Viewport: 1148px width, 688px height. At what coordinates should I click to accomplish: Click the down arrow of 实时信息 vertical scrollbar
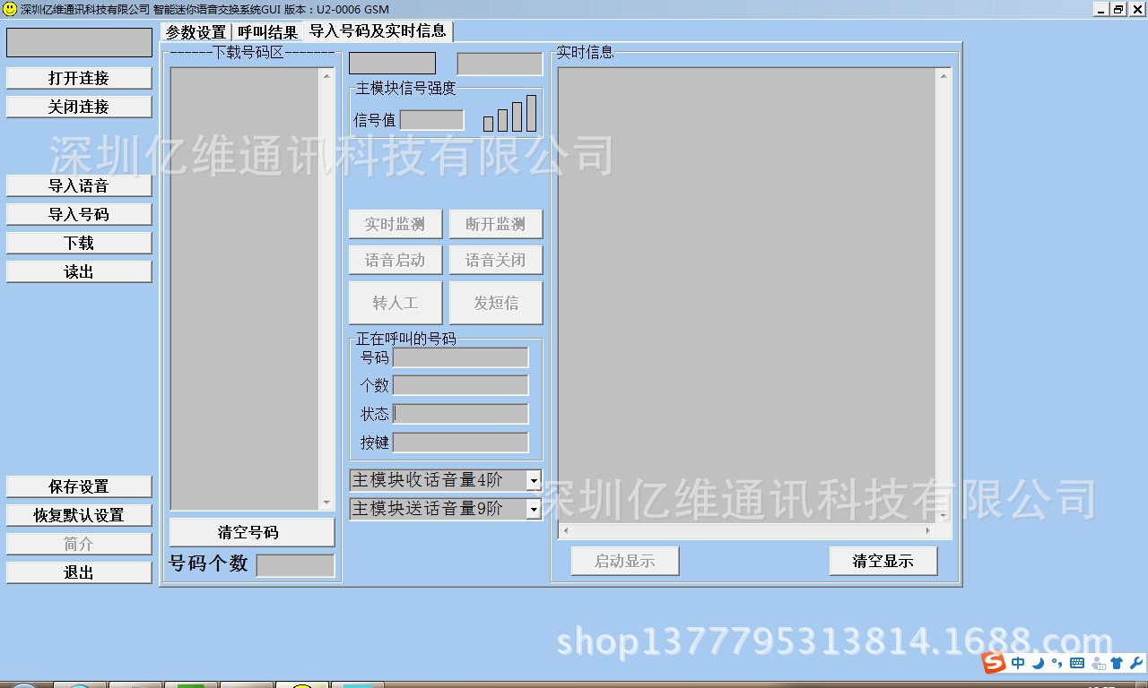point(944,516)
